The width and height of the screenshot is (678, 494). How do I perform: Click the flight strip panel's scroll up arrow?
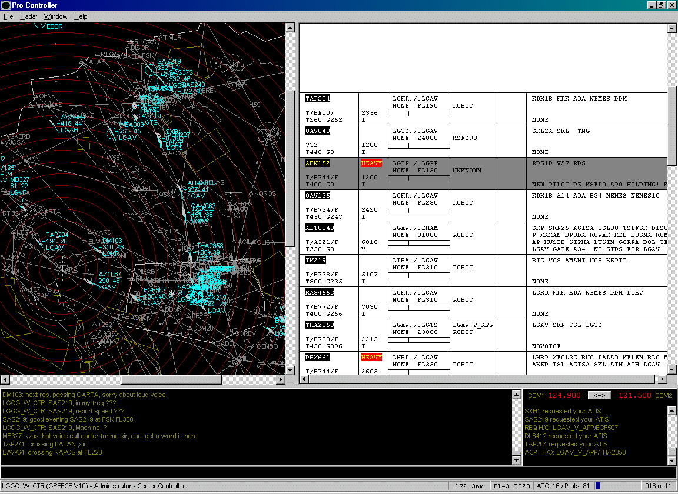pyautogui.click(x=672, y=28)
